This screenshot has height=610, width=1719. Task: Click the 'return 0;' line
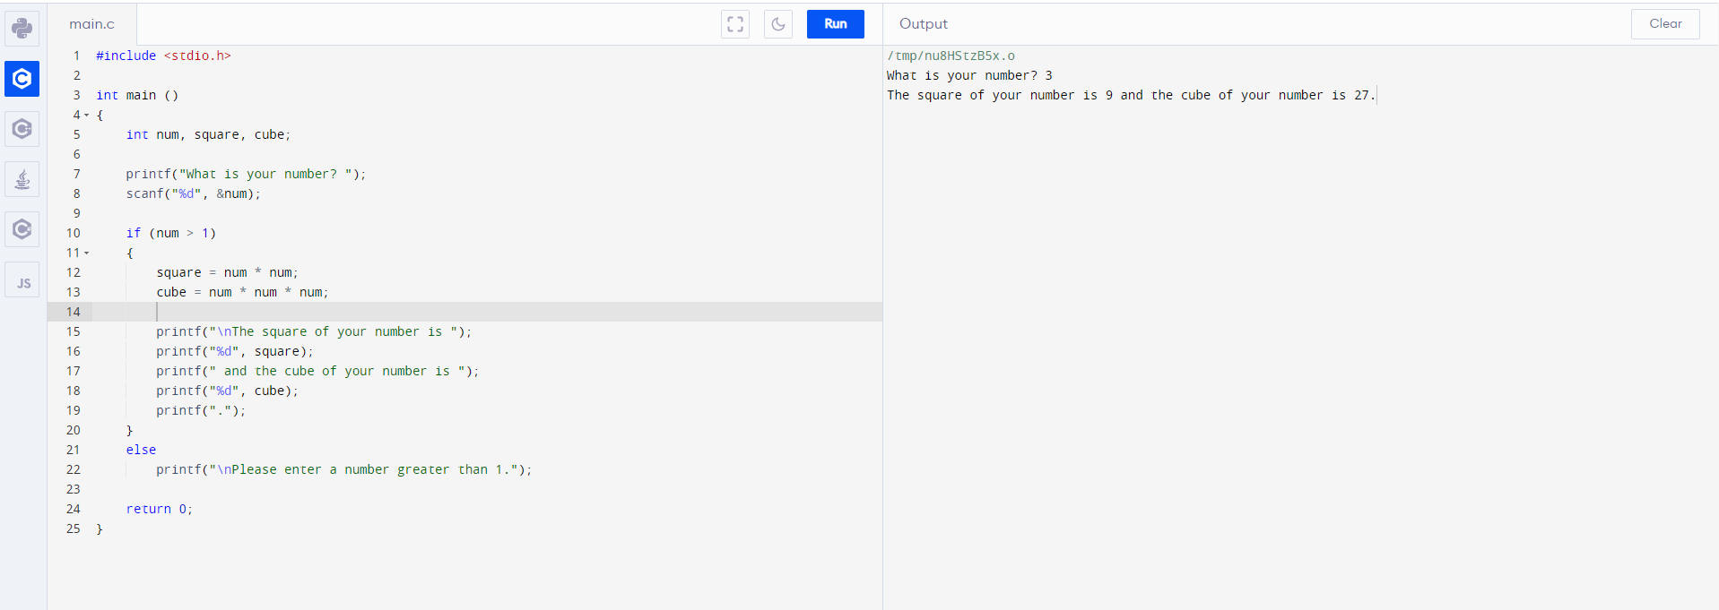160,509
